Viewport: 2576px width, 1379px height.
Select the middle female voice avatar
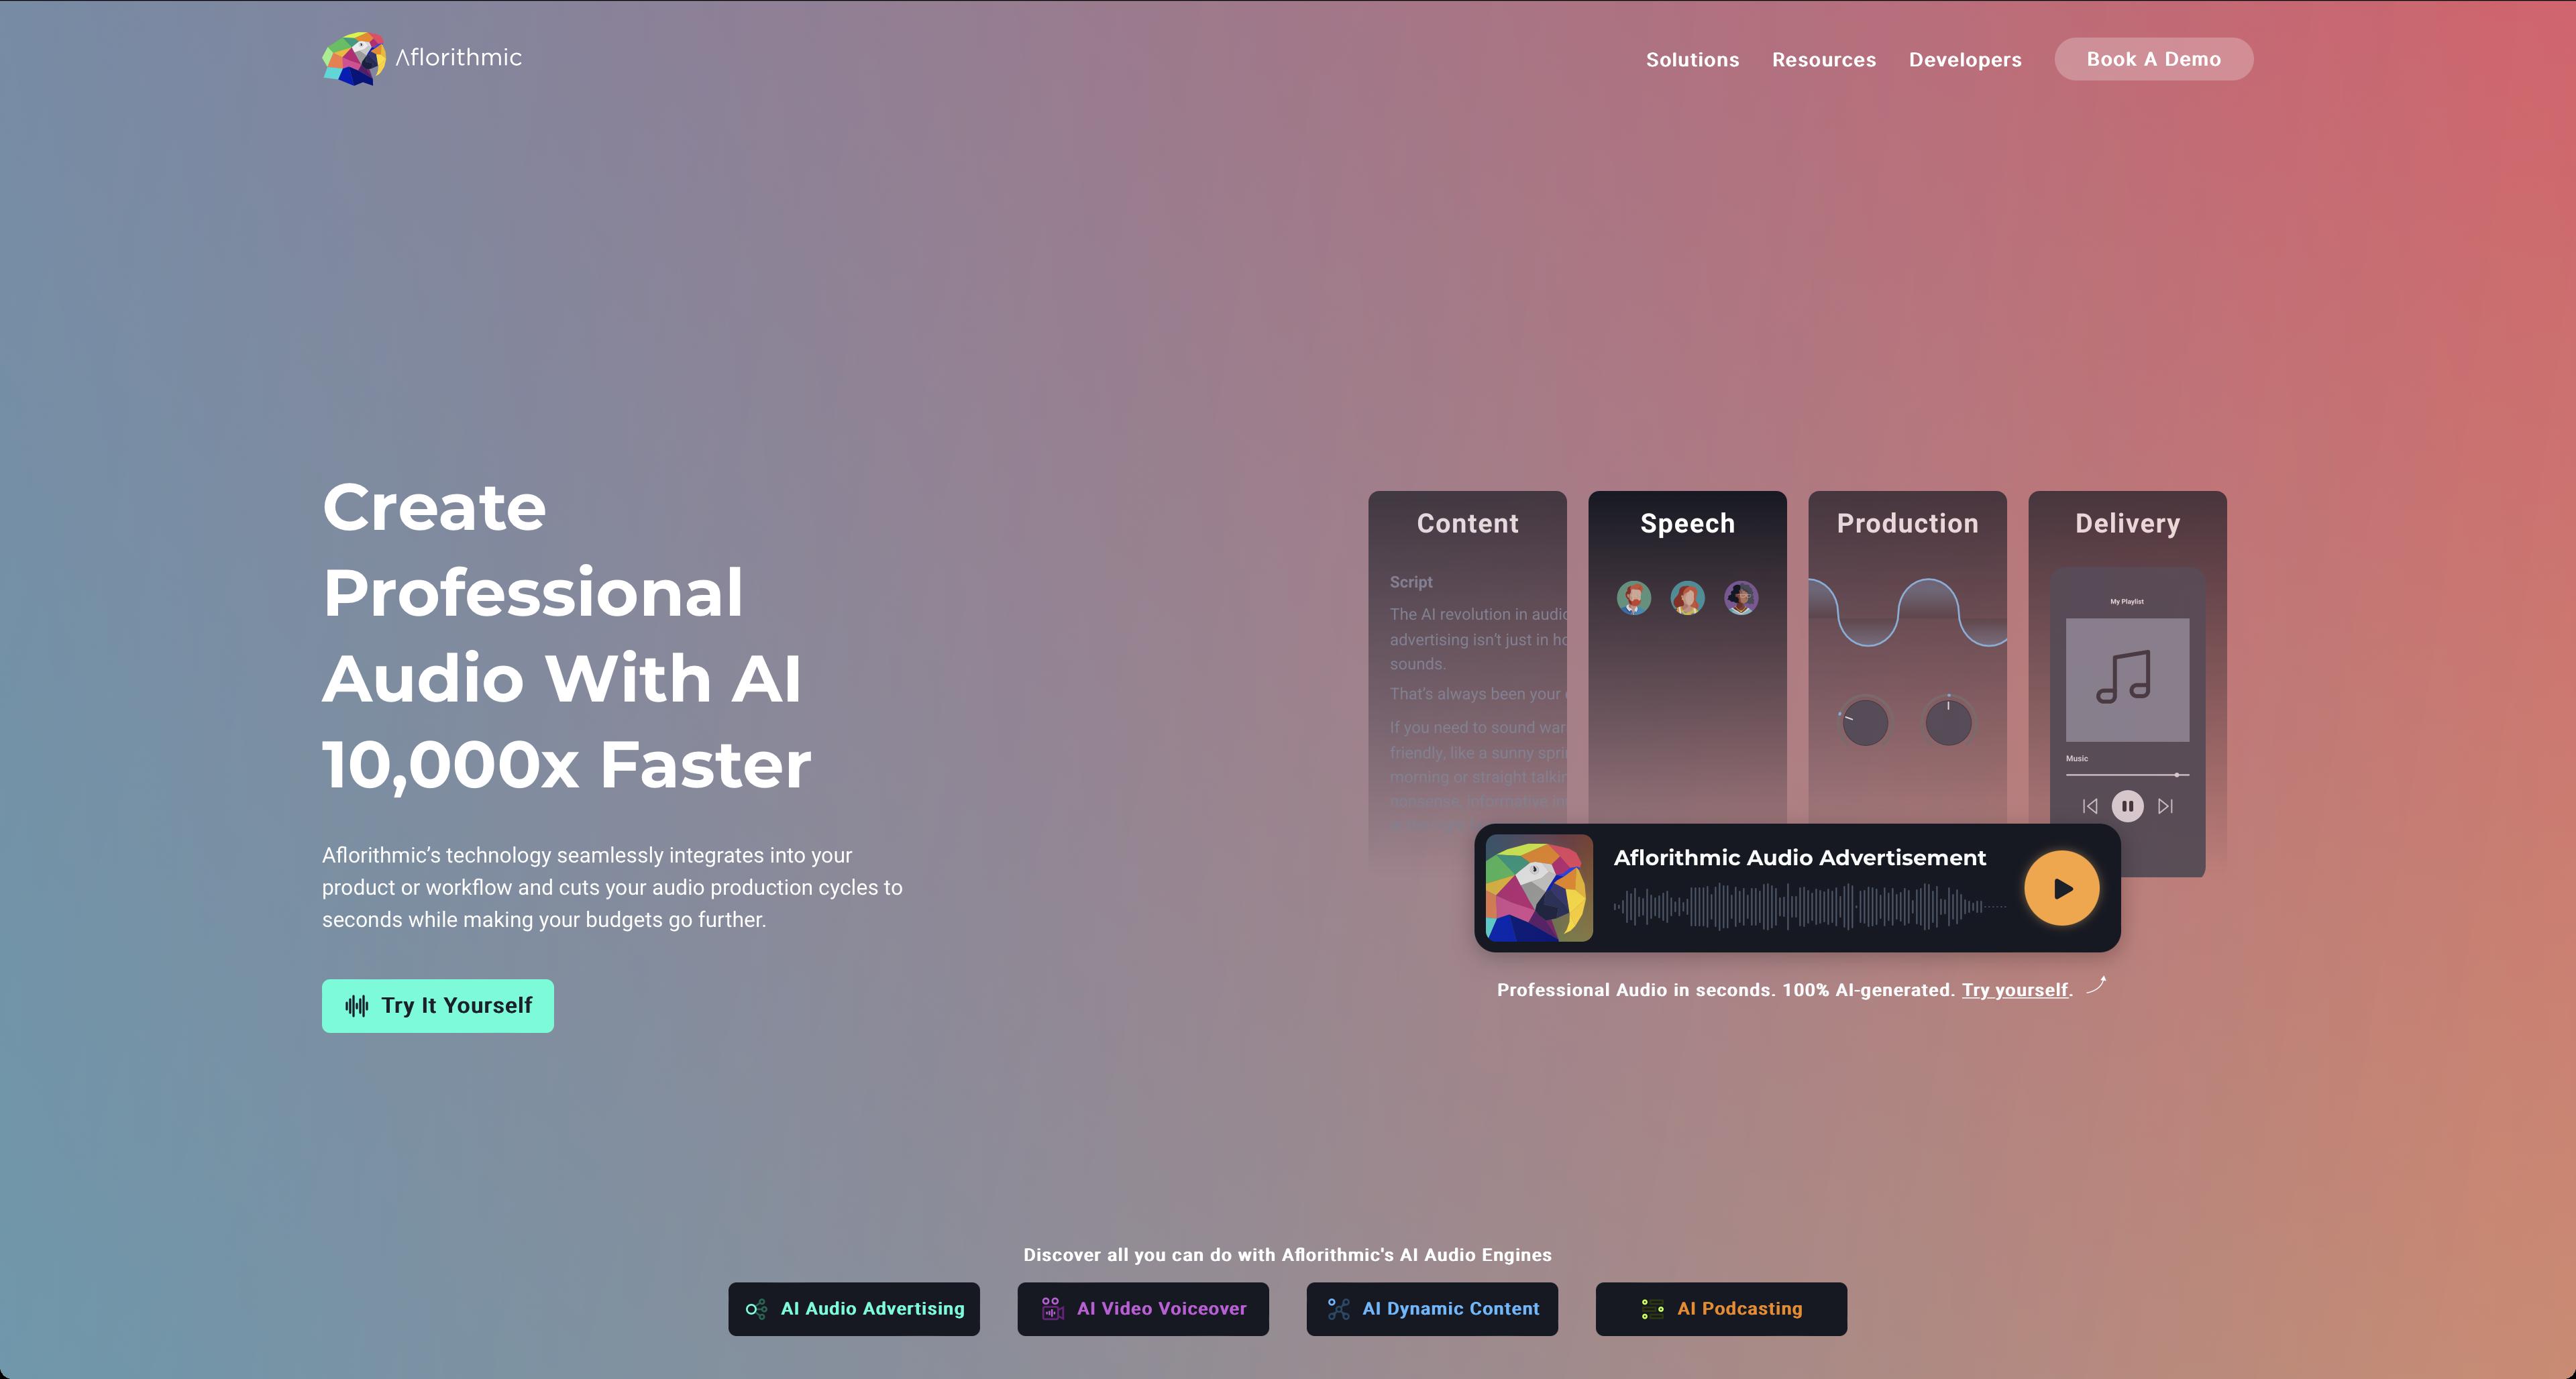pos(1687,598)
